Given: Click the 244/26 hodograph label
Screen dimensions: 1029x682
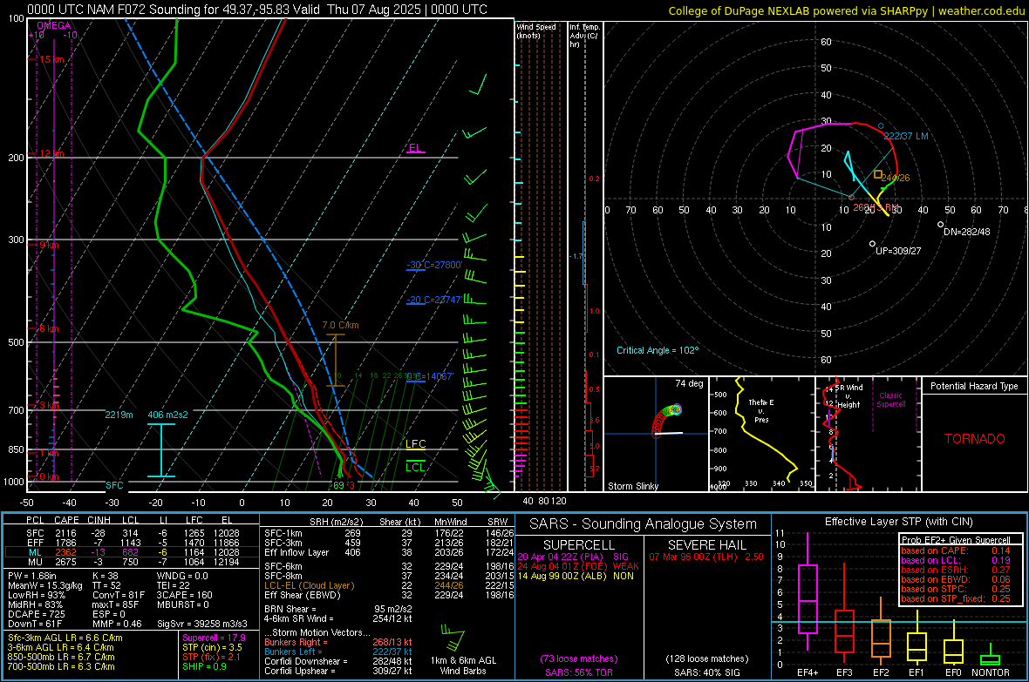Looking at the screenshot, I should pyautogui.click(x=895, y=178).
